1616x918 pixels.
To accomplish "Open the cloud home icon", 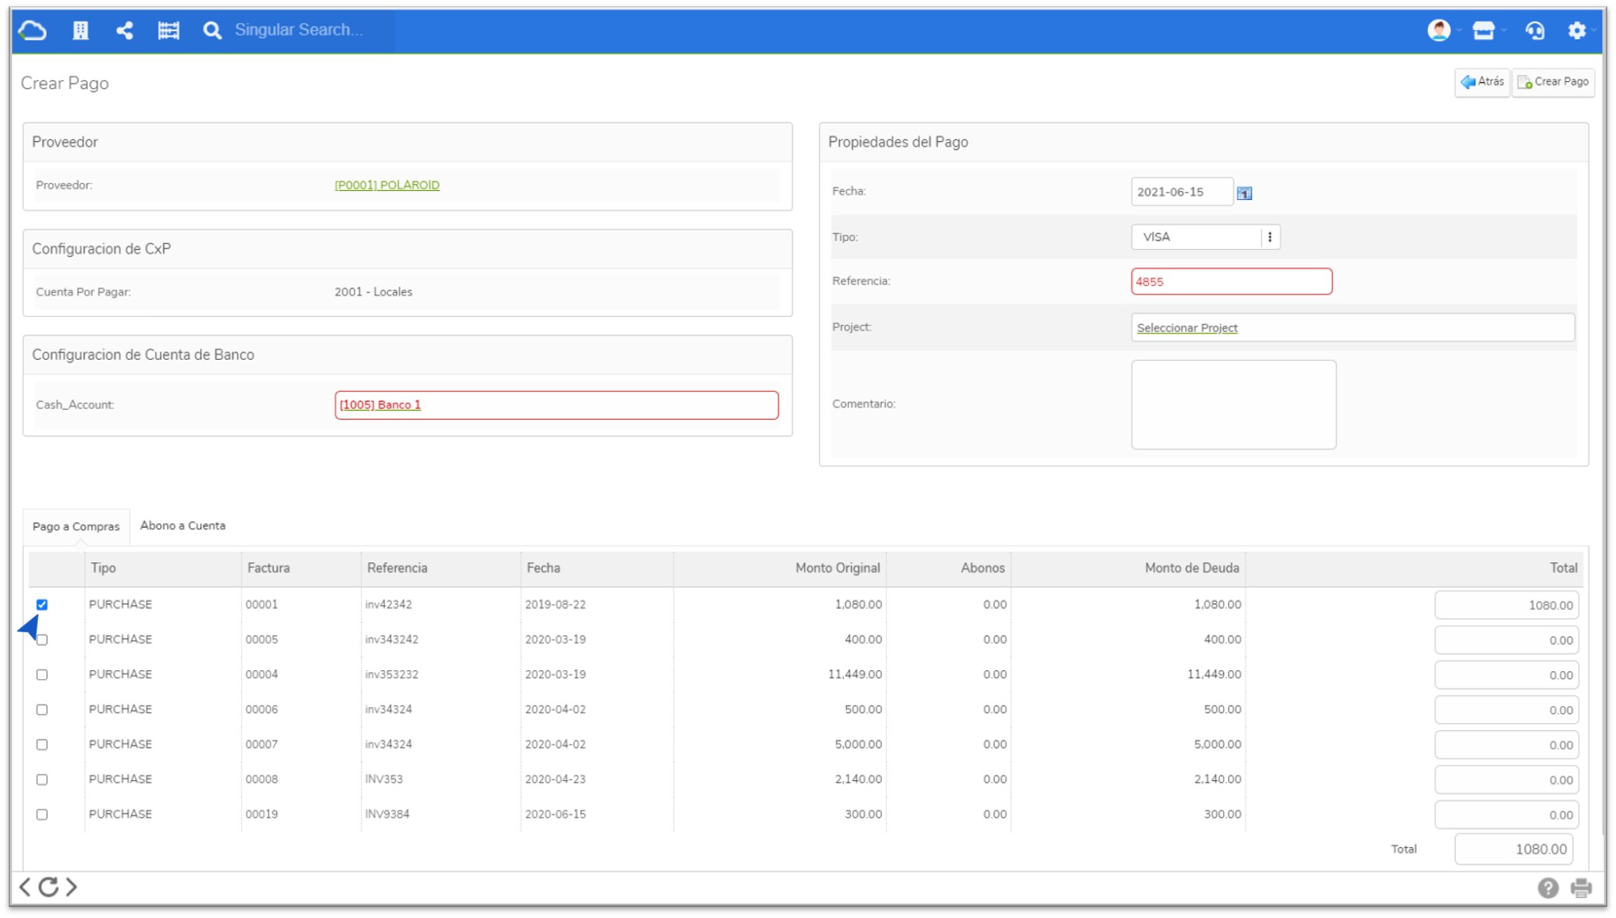I will point(33,30).
